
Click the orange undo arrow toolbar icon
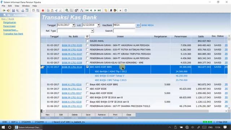click(x=8, y=10)
